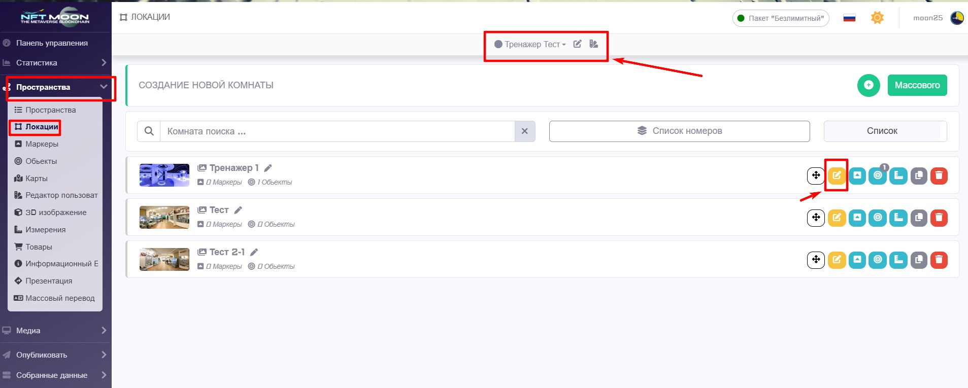Viewport: 968px width, 388px height.
Task: Open objects target button for Тест 2-1
Action: point(878,260)
